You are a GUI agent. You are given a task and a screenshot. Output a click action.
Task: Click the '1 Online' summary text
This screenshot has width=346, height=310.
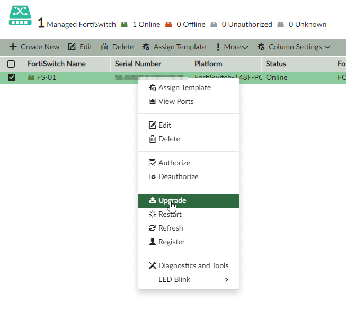tap(146, 24)
